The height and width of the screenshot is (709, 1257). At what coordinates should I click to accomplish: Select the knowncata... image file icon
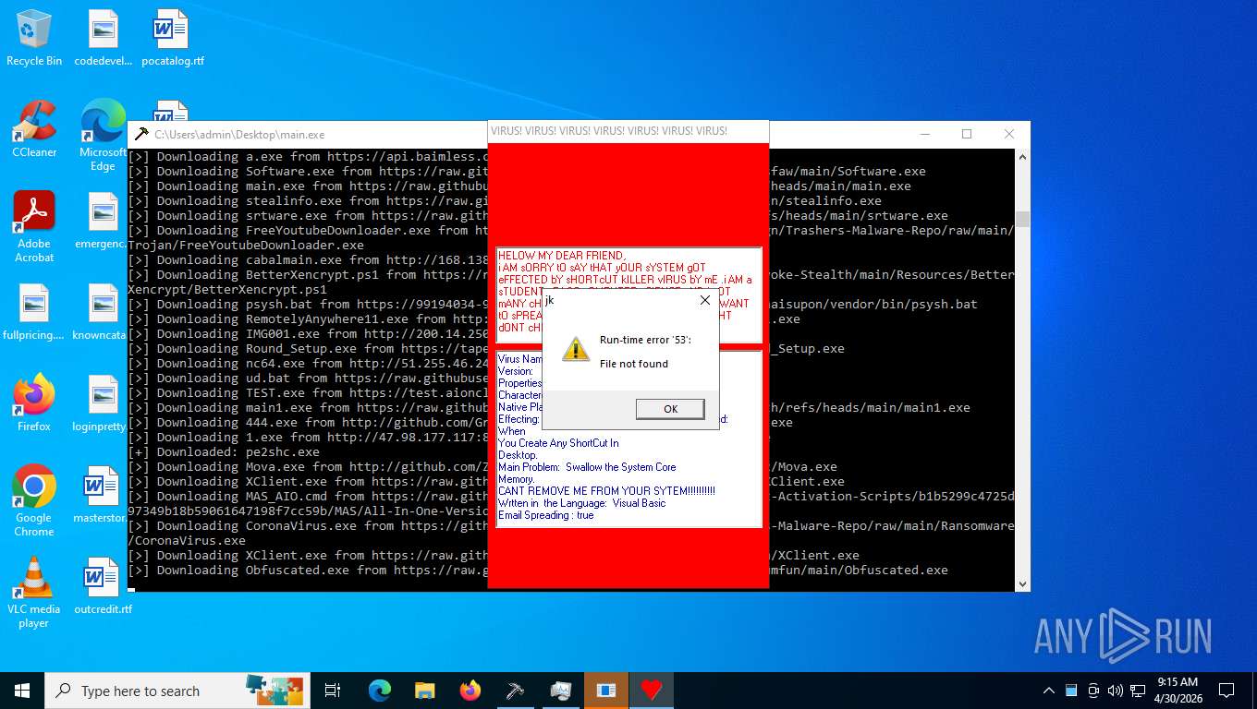point(103,312)
